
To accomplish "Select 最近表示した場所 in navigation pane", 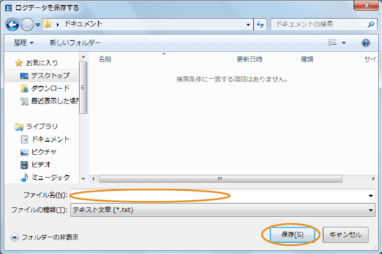I will coord(55,101).
